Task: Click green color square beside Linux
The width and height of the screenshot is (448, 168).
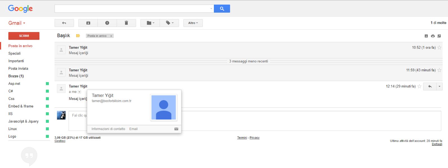Action: [x=47, y=129]
